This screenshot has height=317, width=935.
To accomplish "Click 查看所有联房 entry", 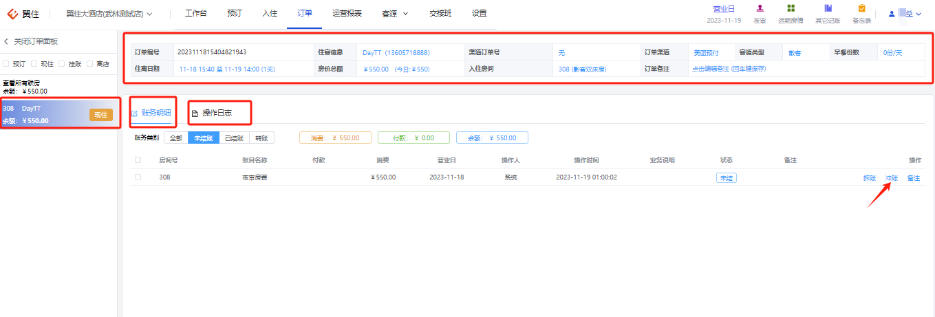I will [21, 83].
